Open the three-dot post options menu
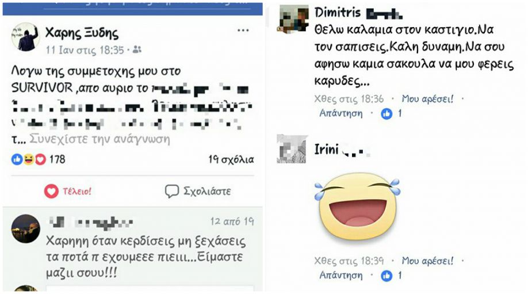This screenshot has width=528, height=294. (243, 30)
